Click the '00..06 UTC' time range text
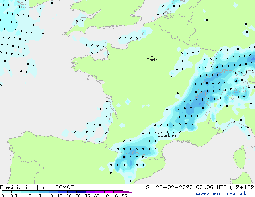This screenshot has height=197, width=255. [x=211, y=187]
